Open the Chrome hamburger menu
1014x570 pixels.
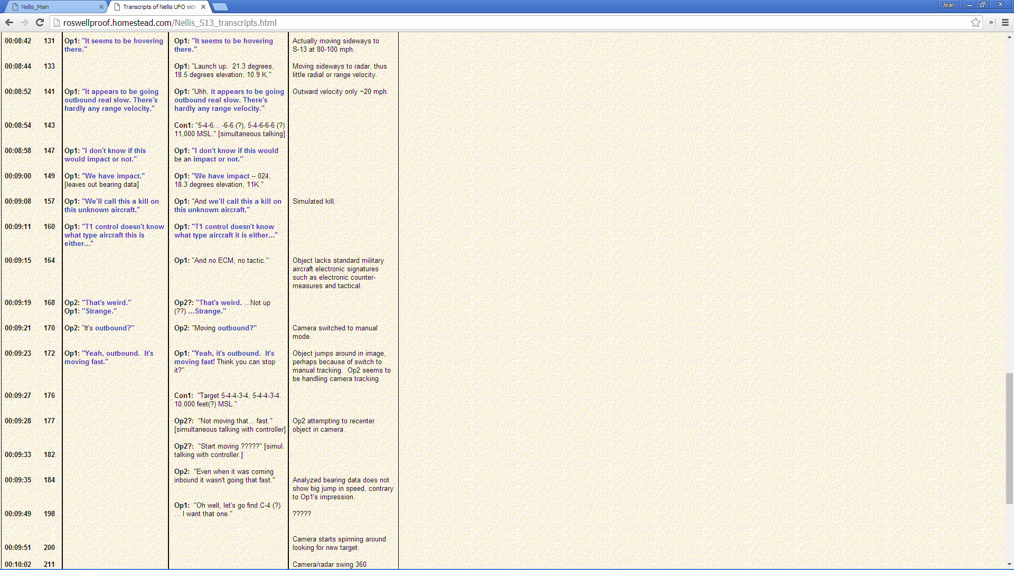pos(1005,22)
